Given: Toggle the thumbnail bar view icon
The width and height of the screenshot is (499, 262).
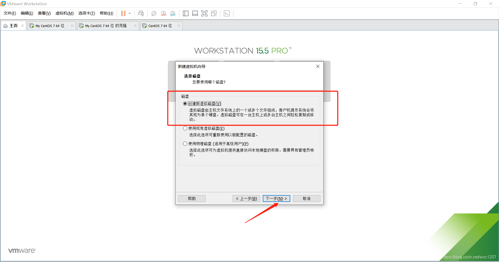Looking at the screenshot, I should coord(195,14).
